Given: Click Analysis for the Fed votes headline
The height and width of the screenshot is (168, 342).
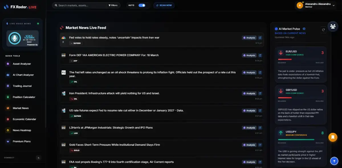Looking at the screenshot, I should (249, 38).
